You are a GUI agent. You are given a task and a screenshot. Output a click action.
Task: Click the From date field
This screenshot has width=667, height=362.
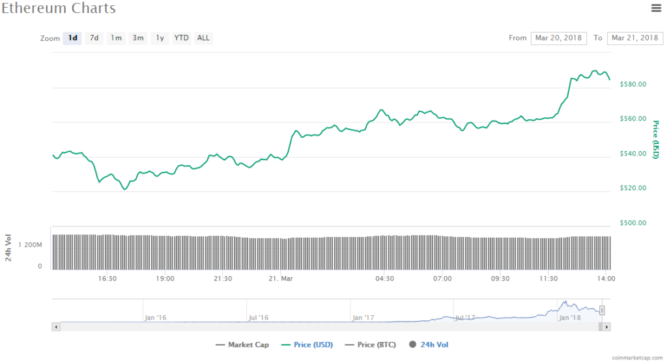pyautogui.click(x=558, y=38)
